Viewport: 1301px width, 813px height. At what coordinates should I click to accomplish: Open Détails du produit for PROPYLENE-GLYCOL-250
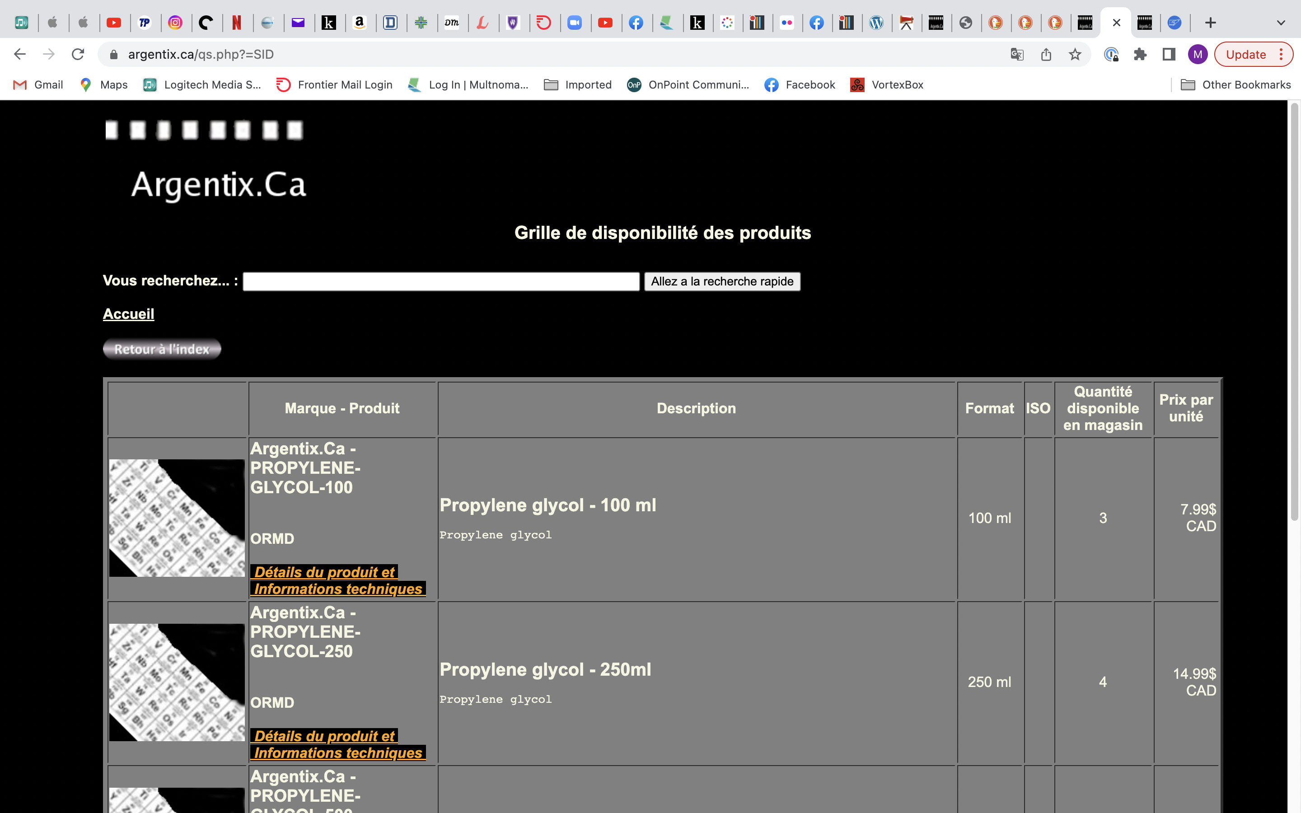337,745
